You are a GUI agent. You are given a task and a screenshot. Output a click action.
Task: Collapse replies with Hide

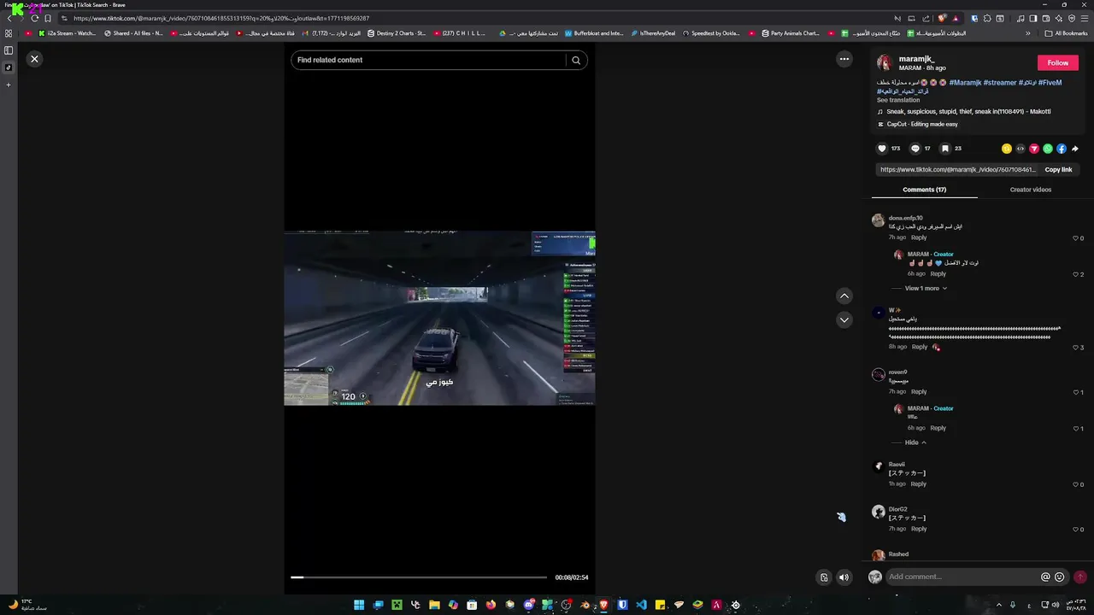[915, 442]
